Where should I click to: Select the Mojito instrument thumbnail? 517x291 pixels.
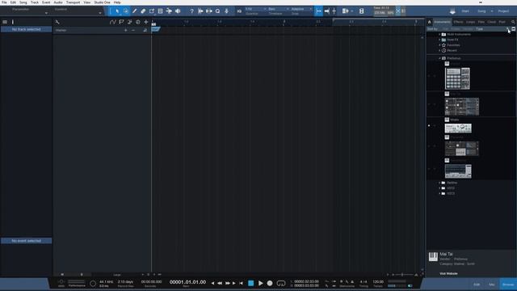pos(458,128)
